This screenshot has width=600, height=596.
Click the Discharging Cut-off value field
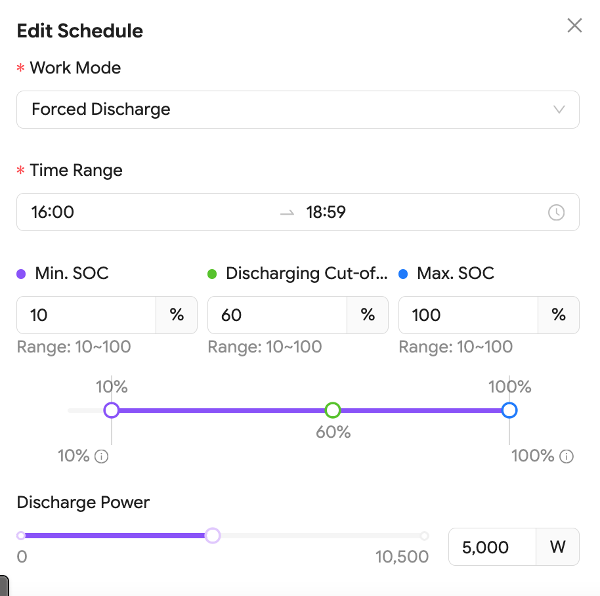tap(278, 315)
